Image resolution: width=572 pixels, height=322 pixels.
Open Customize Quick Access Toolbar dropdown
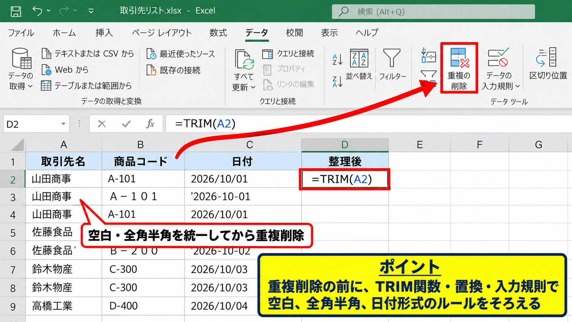click(91, 11)
